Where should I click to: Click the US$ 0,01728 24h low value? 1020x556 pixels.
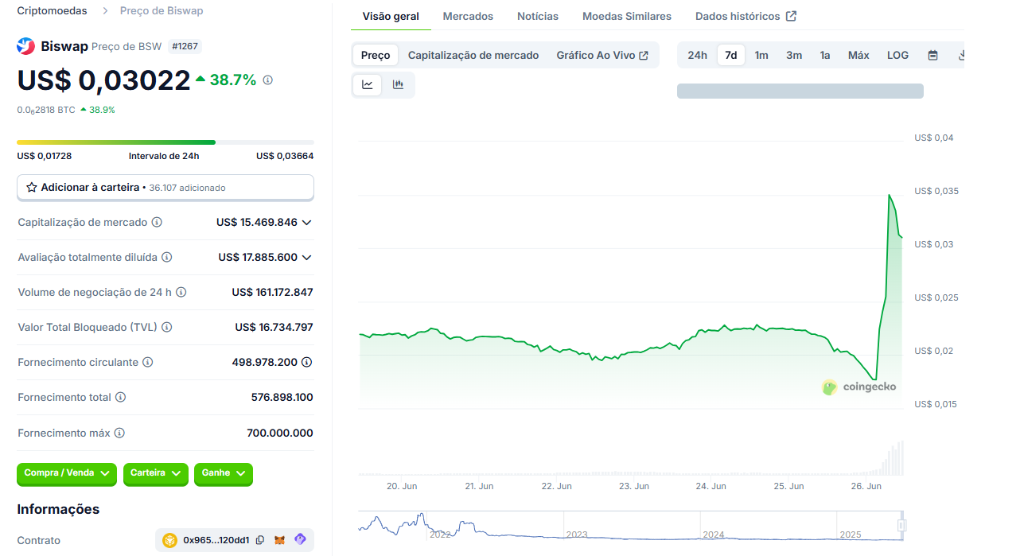point(45,156)
